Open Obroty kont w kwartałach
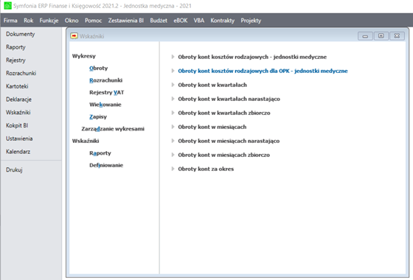This screenshot has width=413, height=280. pos(212,85)
